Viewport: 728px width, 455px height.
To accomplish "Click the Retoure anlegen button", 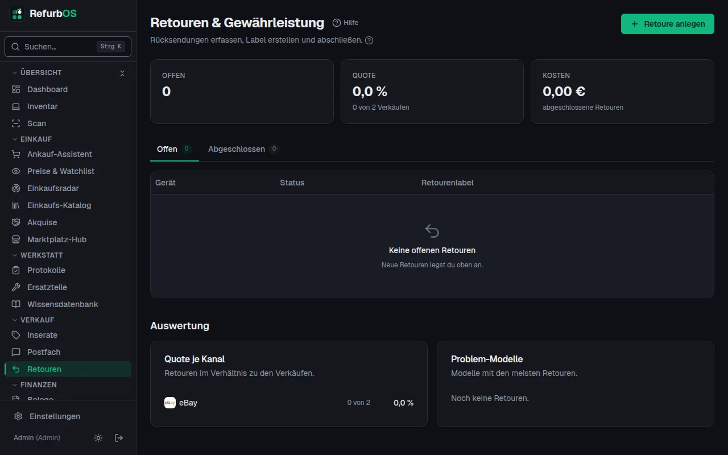I will pos(668,24).
